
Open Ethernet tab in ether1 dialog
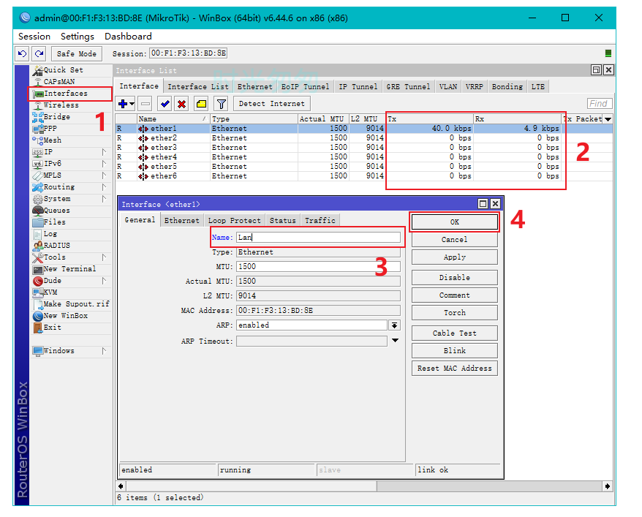pos(182,221)
